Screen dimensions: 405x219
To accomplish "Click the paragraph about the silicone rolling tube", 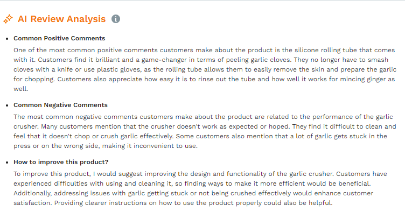I will click(x=205, y=69).
